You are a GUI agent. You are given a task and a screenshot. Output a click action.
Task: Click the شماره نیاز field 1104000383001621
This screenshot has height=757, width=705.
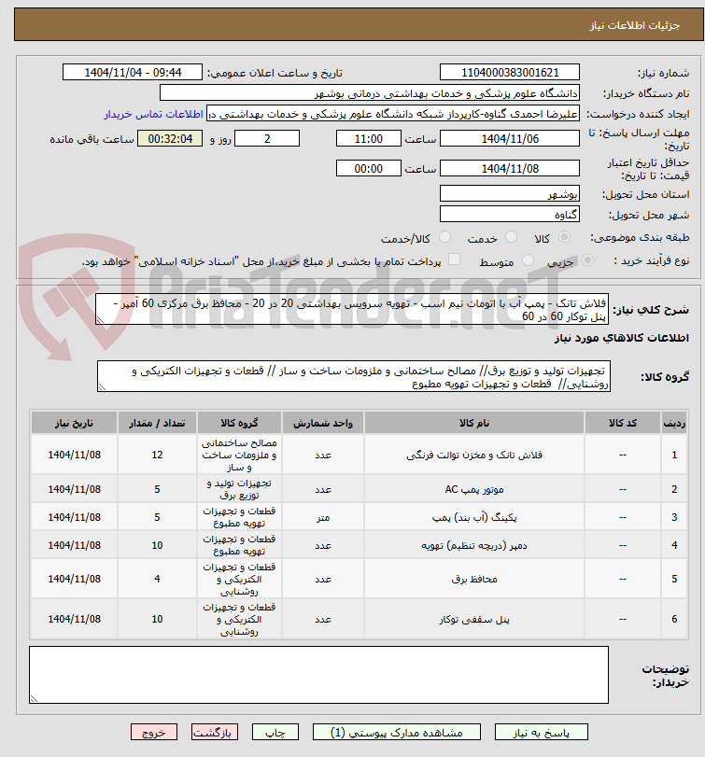(510, 73)
